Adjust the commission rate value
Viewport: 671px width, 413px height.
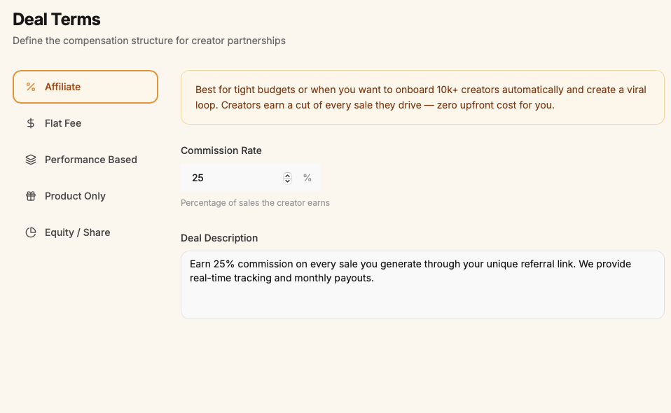coord(231,178)
